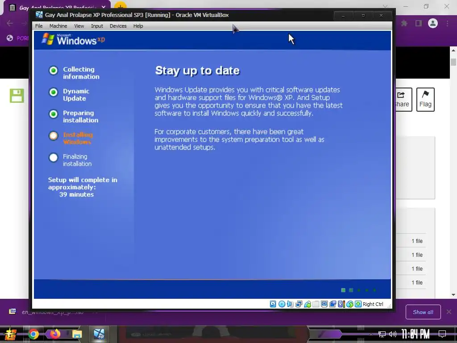Viewport: 457px width, 343px height.
Task: Click the 11:04 PM taskbar clock
Action: [415, 334]
